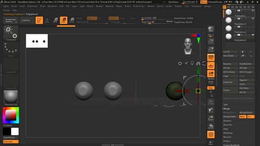Hide PolySphere subtool eye icon
The height and width of the screenshot is (146, 260).
point(253,11)
